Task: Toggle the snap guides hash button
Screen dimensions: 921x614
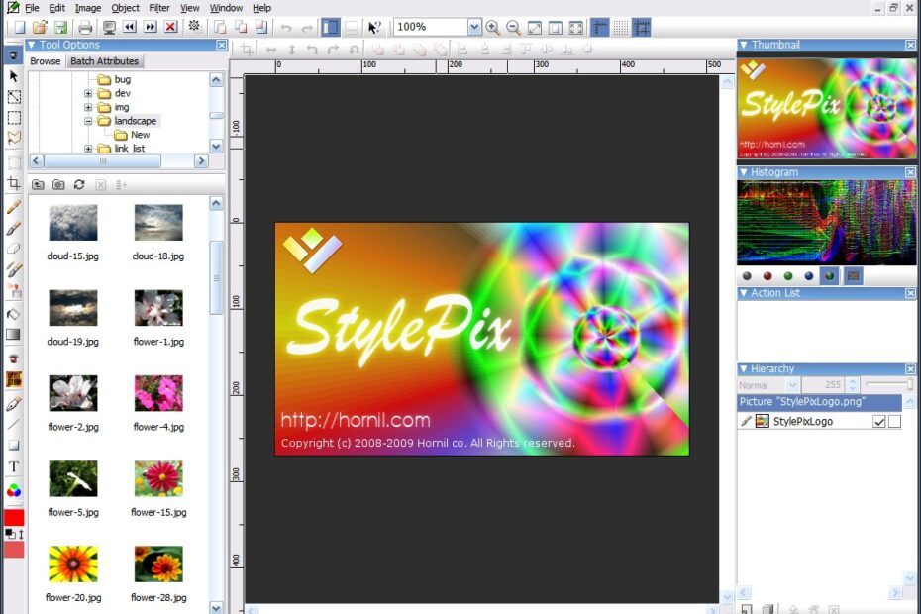Action: [x=642, y=27]
